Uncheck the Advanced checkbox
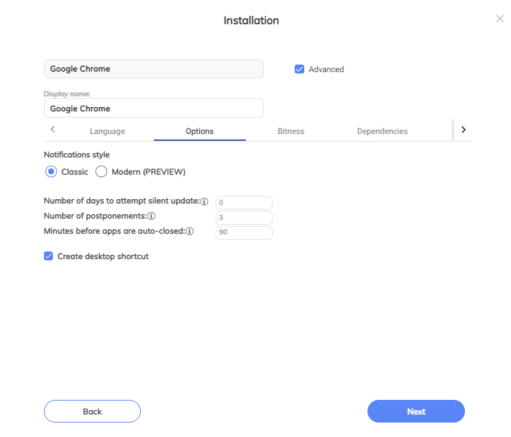Viewport: 511px width, 437px height. coord(299,69)
